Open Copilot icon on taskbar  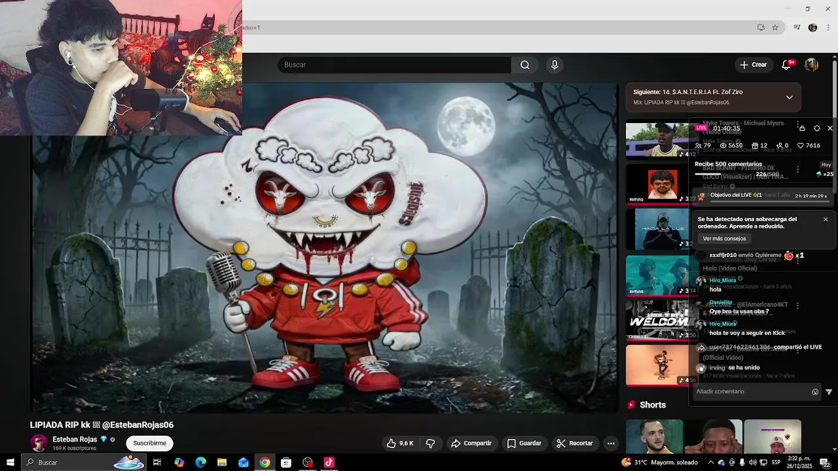179,462
